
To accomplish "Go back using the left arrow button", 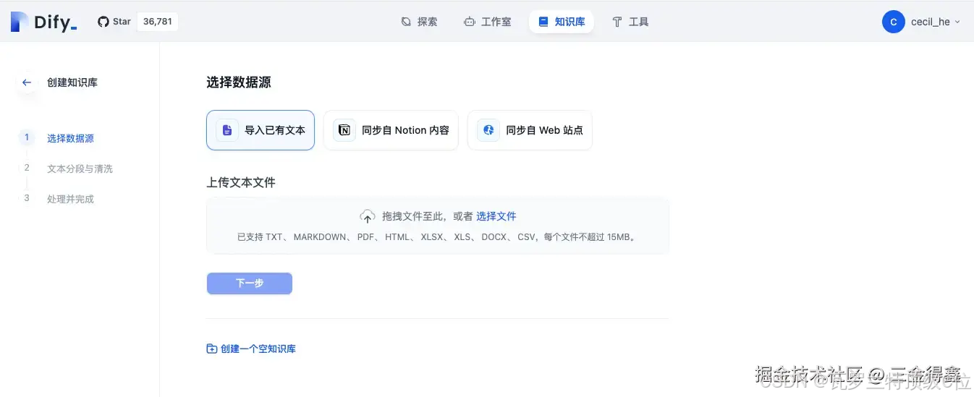I will (27, 82).
